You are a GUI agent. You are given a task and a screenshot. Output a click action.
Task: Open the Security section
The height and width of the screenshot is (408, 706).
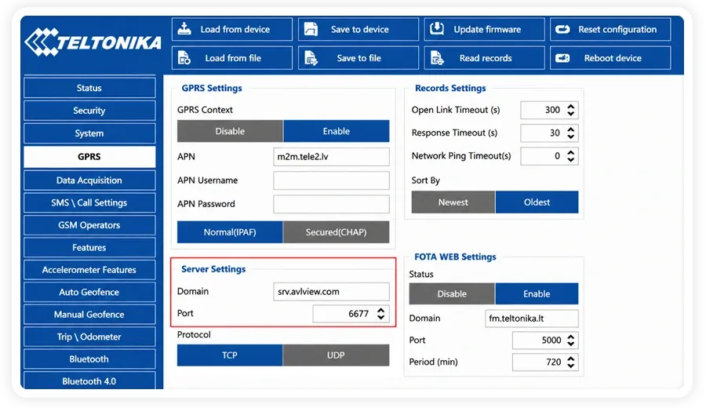click(89, 111)
